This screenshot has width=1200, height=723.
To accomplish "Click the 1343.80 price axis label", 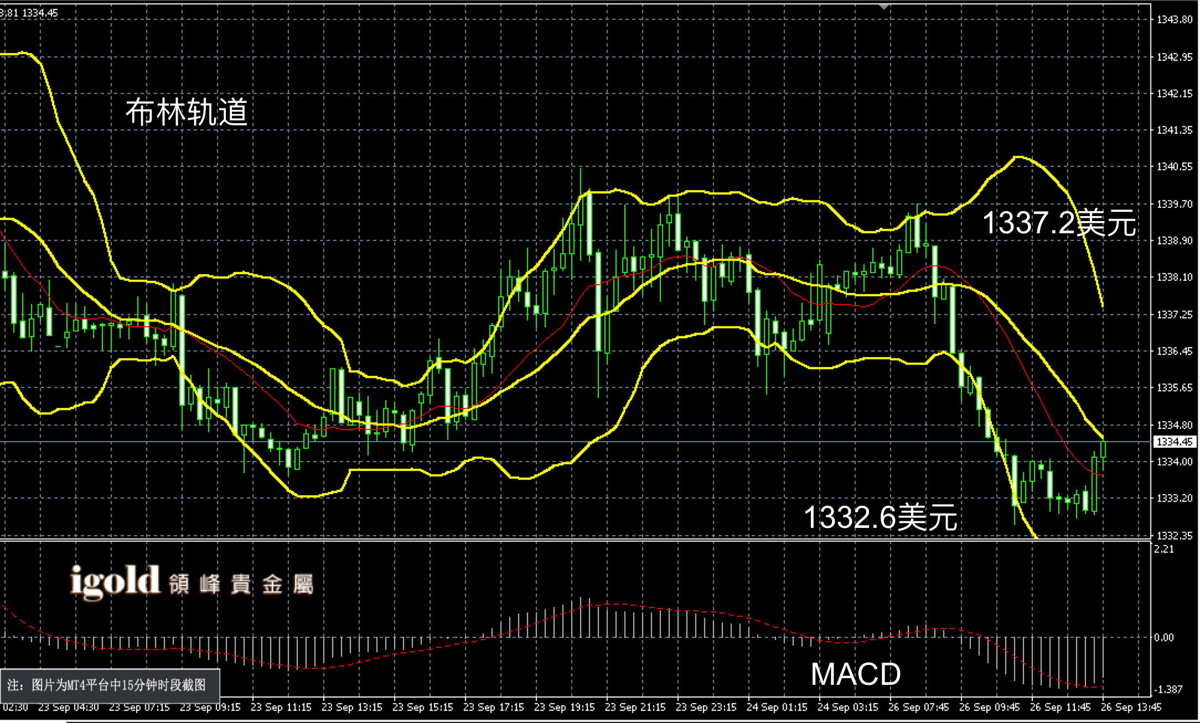I will [x=1175, y=20].
